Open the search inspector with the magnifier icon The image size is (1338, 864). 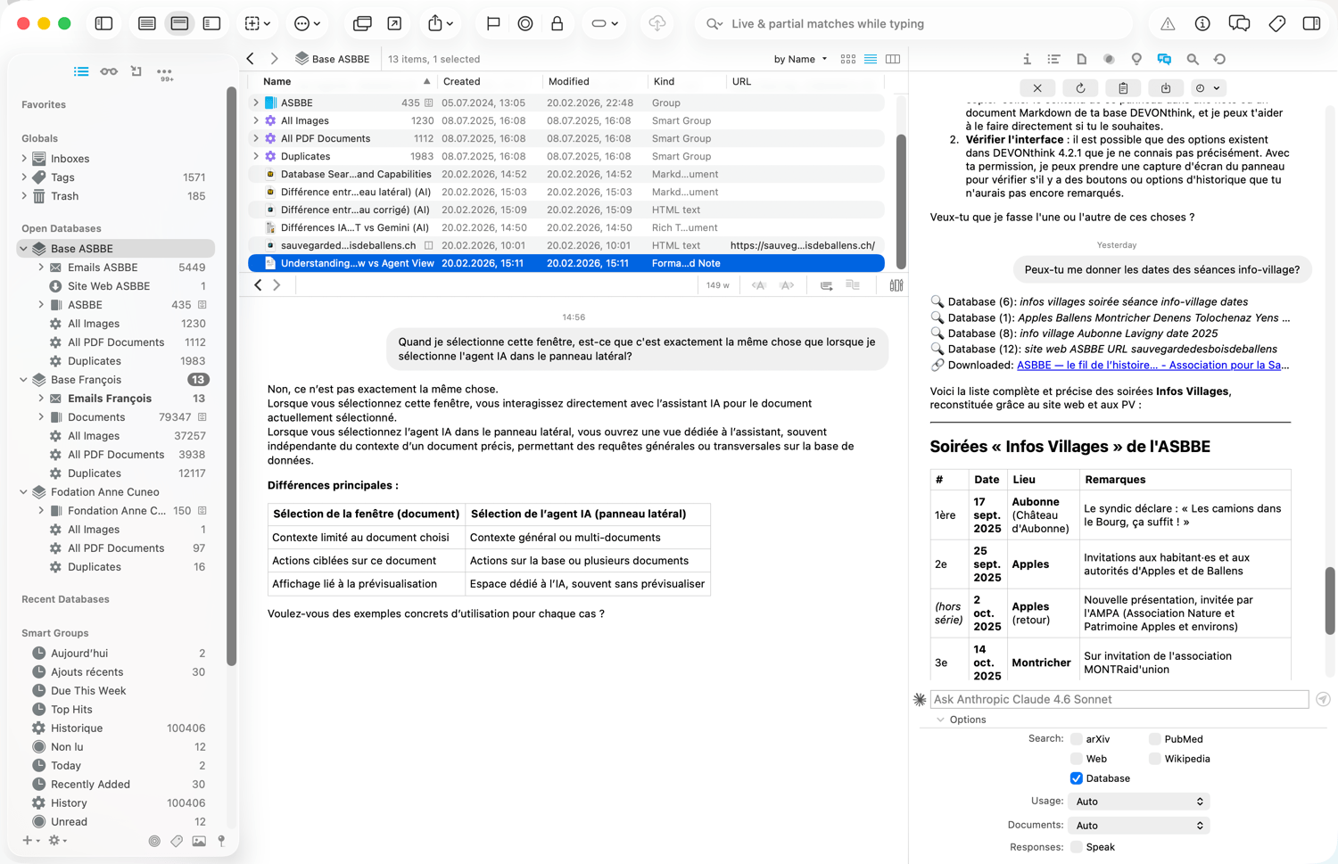pos(1192,59)
